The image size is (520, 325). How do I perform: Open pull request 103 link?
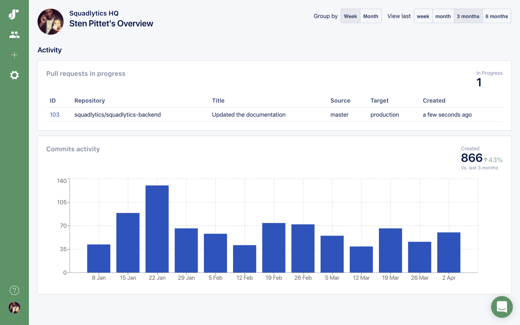tap(55, 115)
